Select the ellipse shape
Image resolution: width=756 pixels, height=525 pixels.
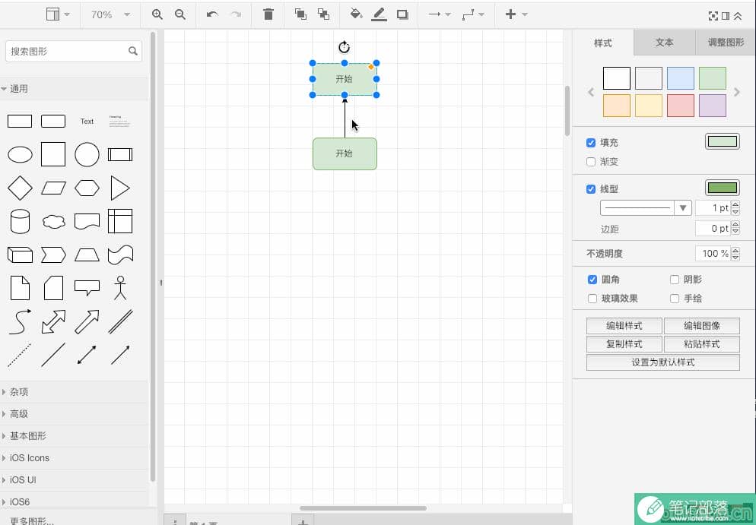(x=21, y=154)
